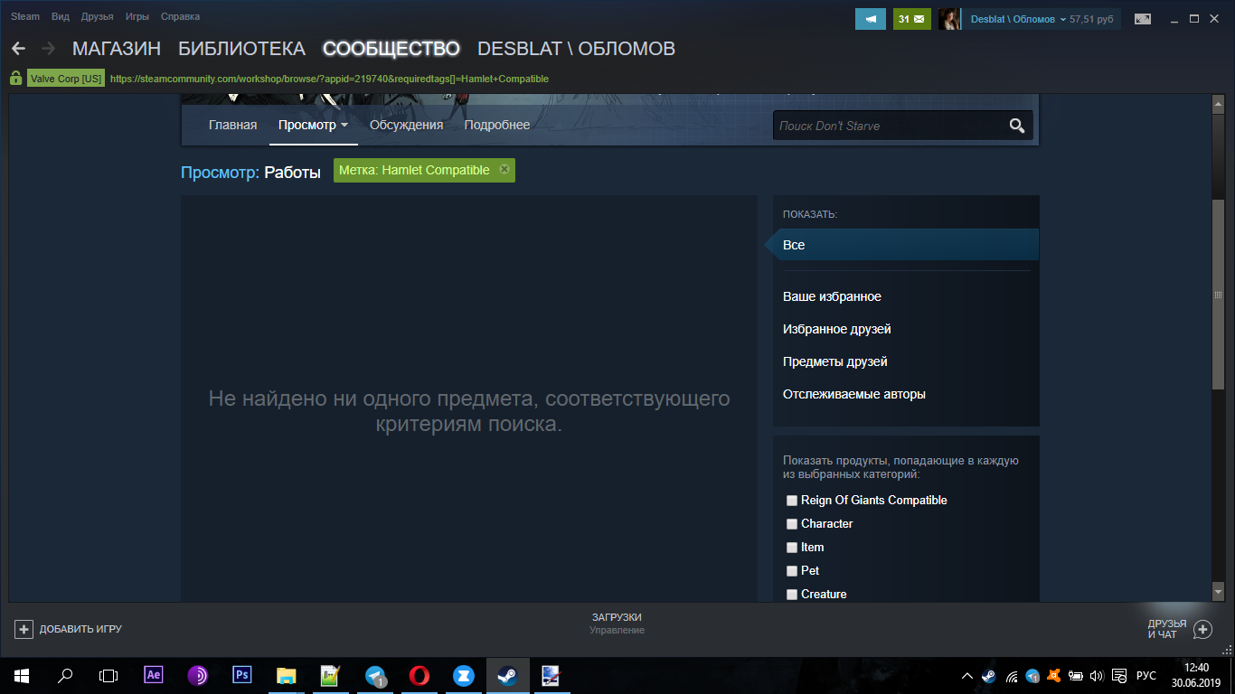Show Предметы друзей items
The image size is (1235, 694).
pyautogui.click(x=835, y=361)
